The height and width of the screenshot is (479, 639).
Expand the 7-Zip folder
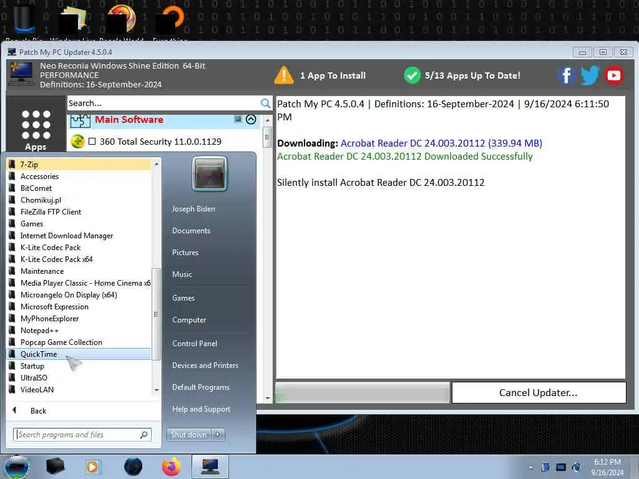tap(79, 165)
